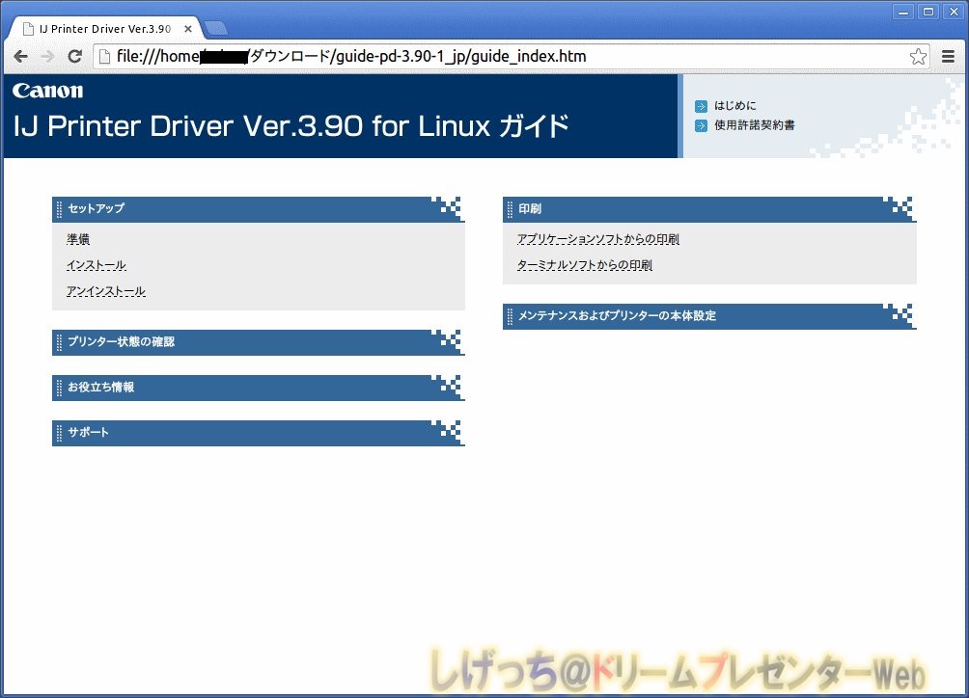This screenshot has width=969, height=698.
Task: Open アプリケーションソフトからの印刷 link
Action: pyautogui.click(x=598, y=239)
